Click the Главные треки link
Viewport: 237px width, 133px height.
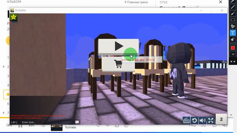pos(136,2)
